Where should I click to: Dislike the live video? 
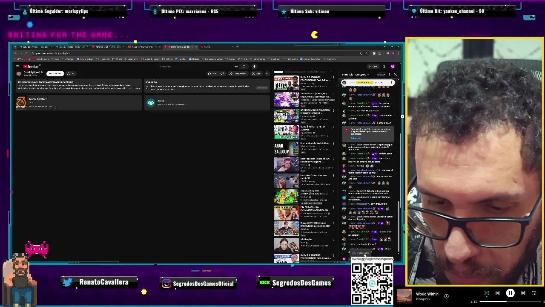(x=222, y=73)
